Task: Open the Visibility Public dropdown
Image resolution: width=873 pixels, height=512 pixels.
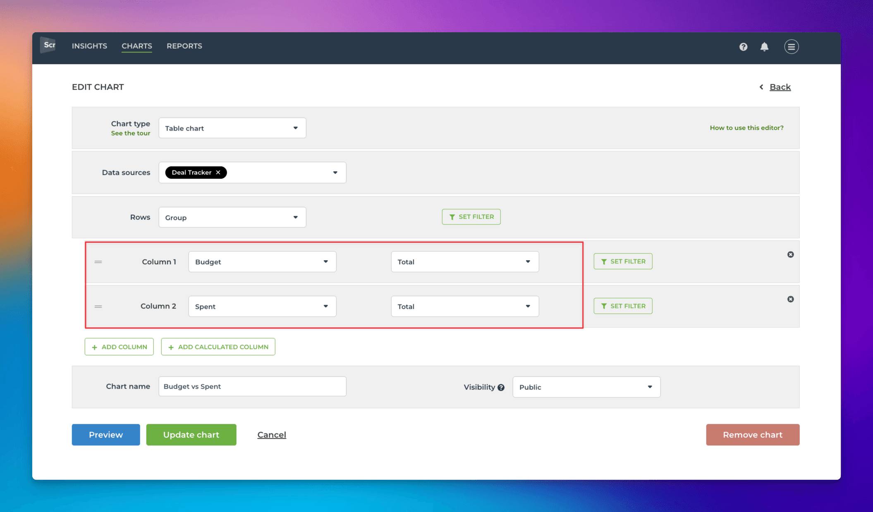Action: [586, 387]
